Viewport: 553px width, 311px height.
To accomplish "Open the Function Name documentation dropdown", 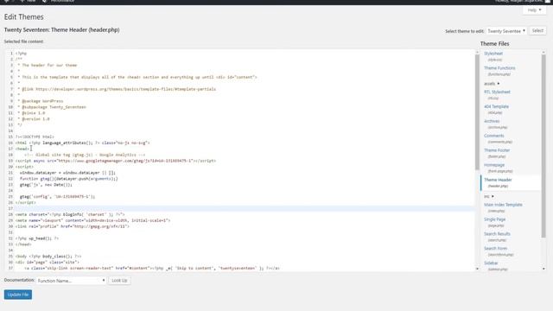I will pyautogui.click(x=71, y=281).
